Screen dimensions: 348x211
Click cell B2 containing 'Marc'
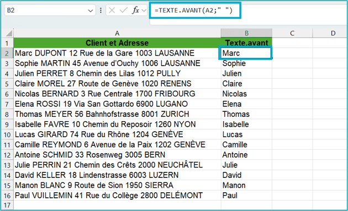pyautogui.click(x=246, y=53)
